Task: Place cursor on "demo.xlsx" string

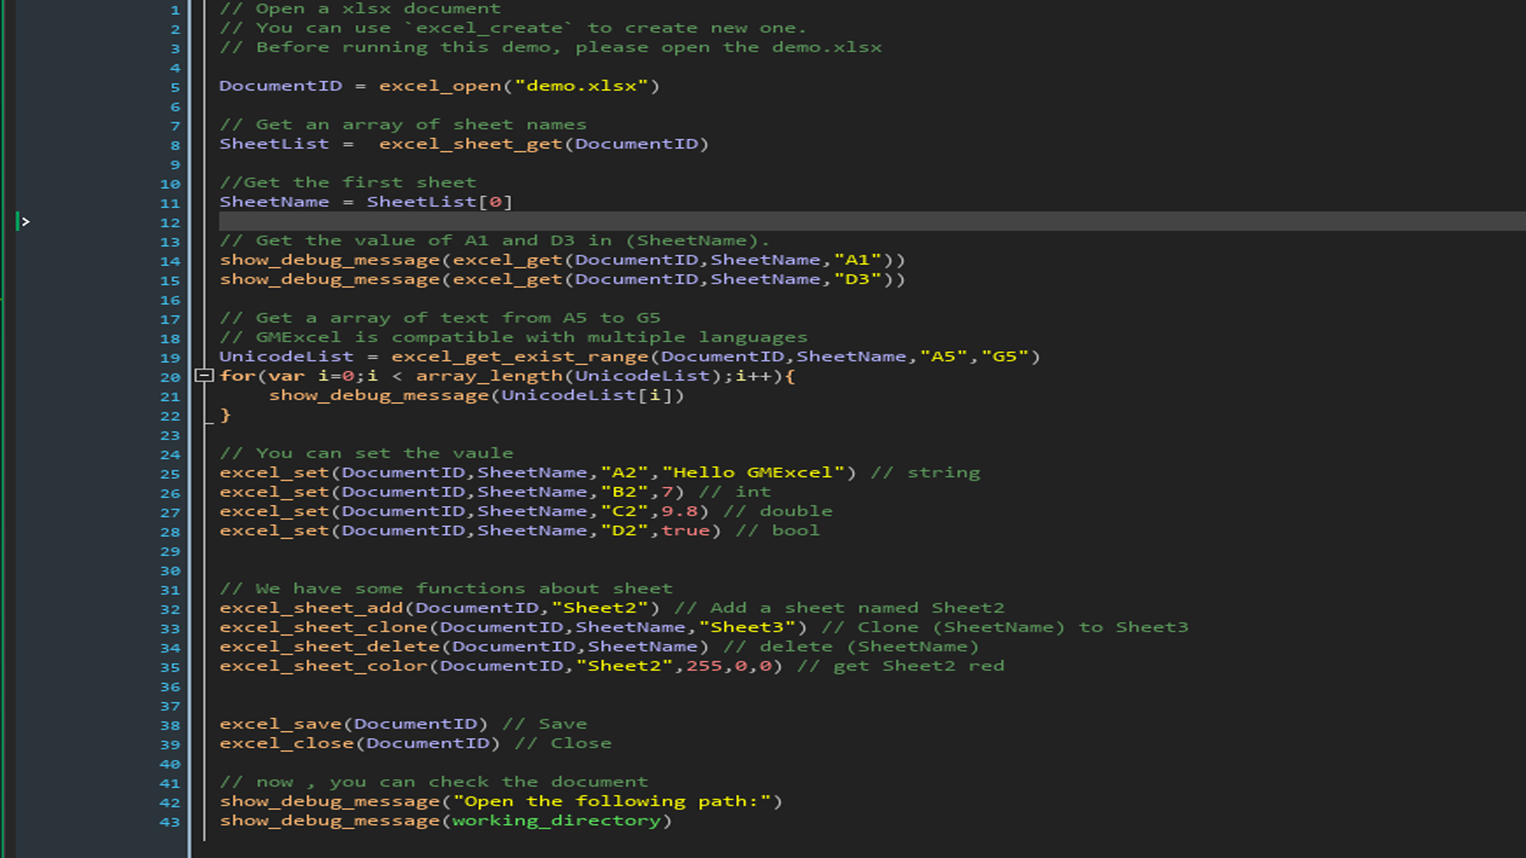Action: [x=581, y=86]
